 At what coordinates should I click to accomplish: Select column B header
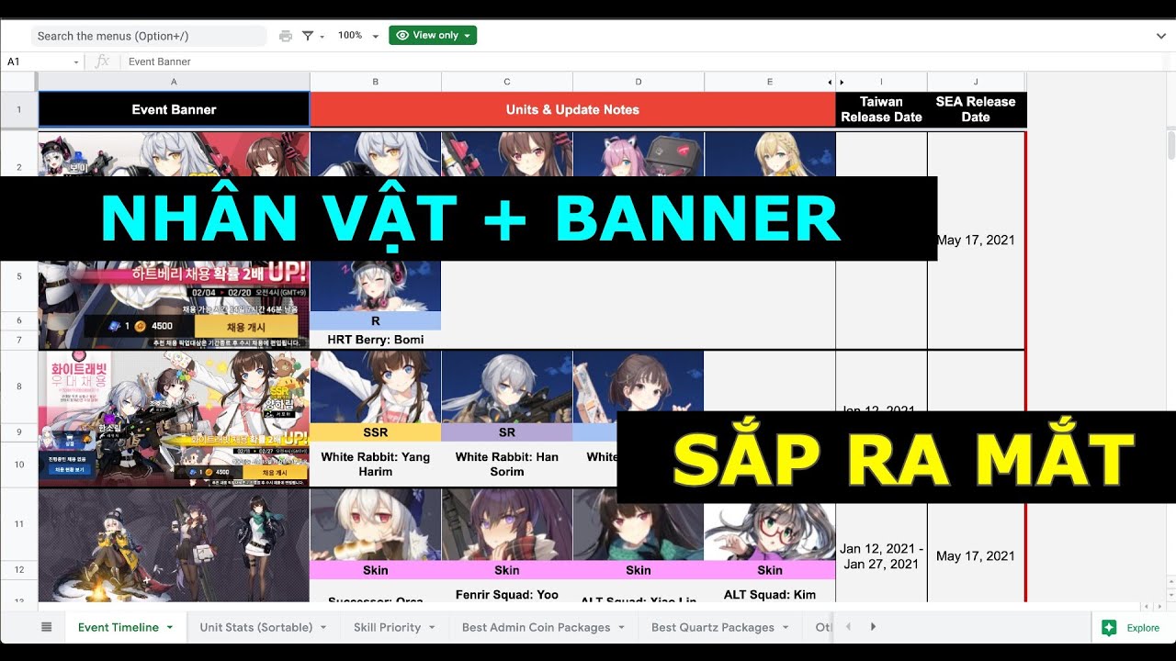click(376, 82)
